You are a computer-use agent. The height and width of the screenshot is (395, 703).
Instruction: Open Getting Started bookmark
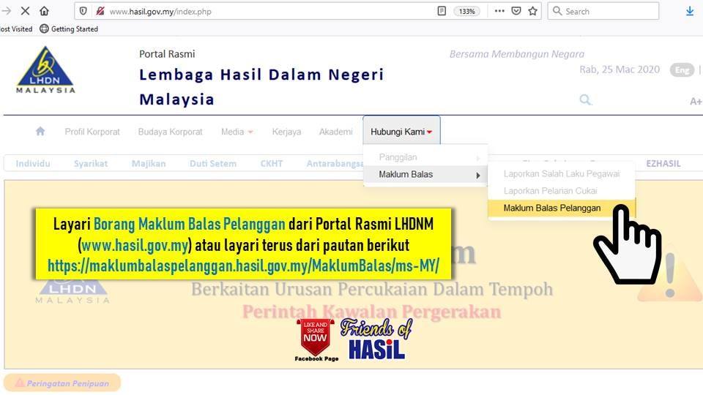tap(69, 29)
